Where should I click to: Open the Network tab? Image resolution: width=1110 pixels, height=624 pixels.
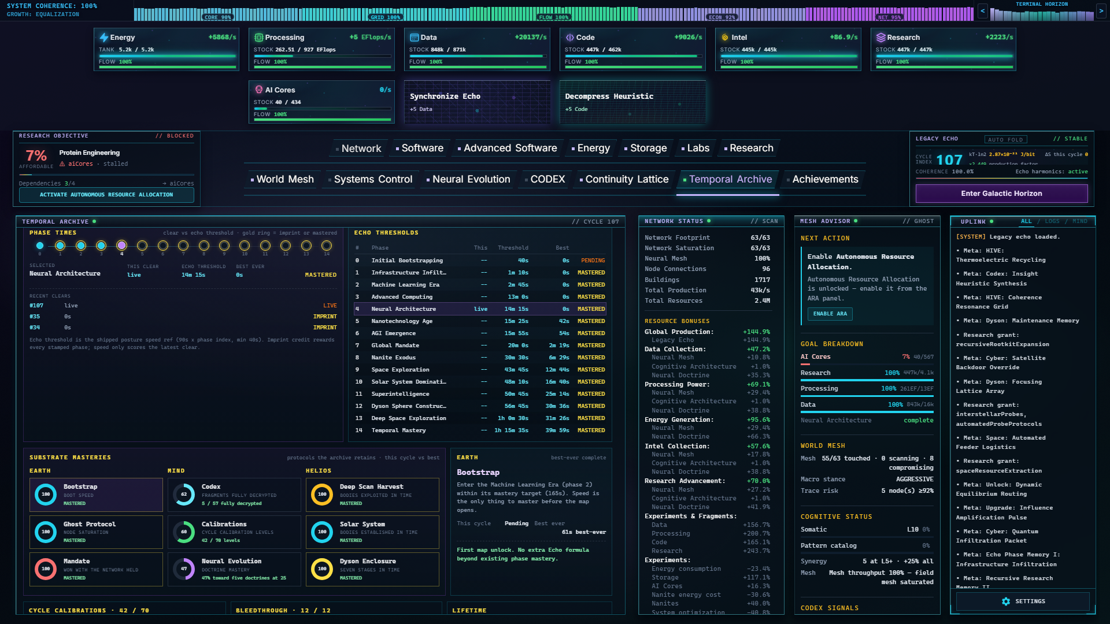358,148
